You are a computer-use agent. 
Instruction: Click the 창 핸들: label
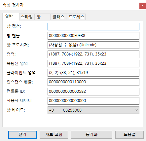coord(14,36)
